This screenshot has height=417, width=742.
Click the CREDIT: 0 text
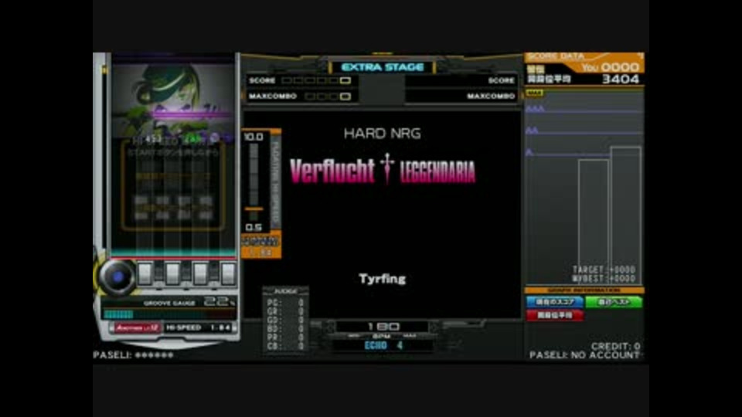615,346
